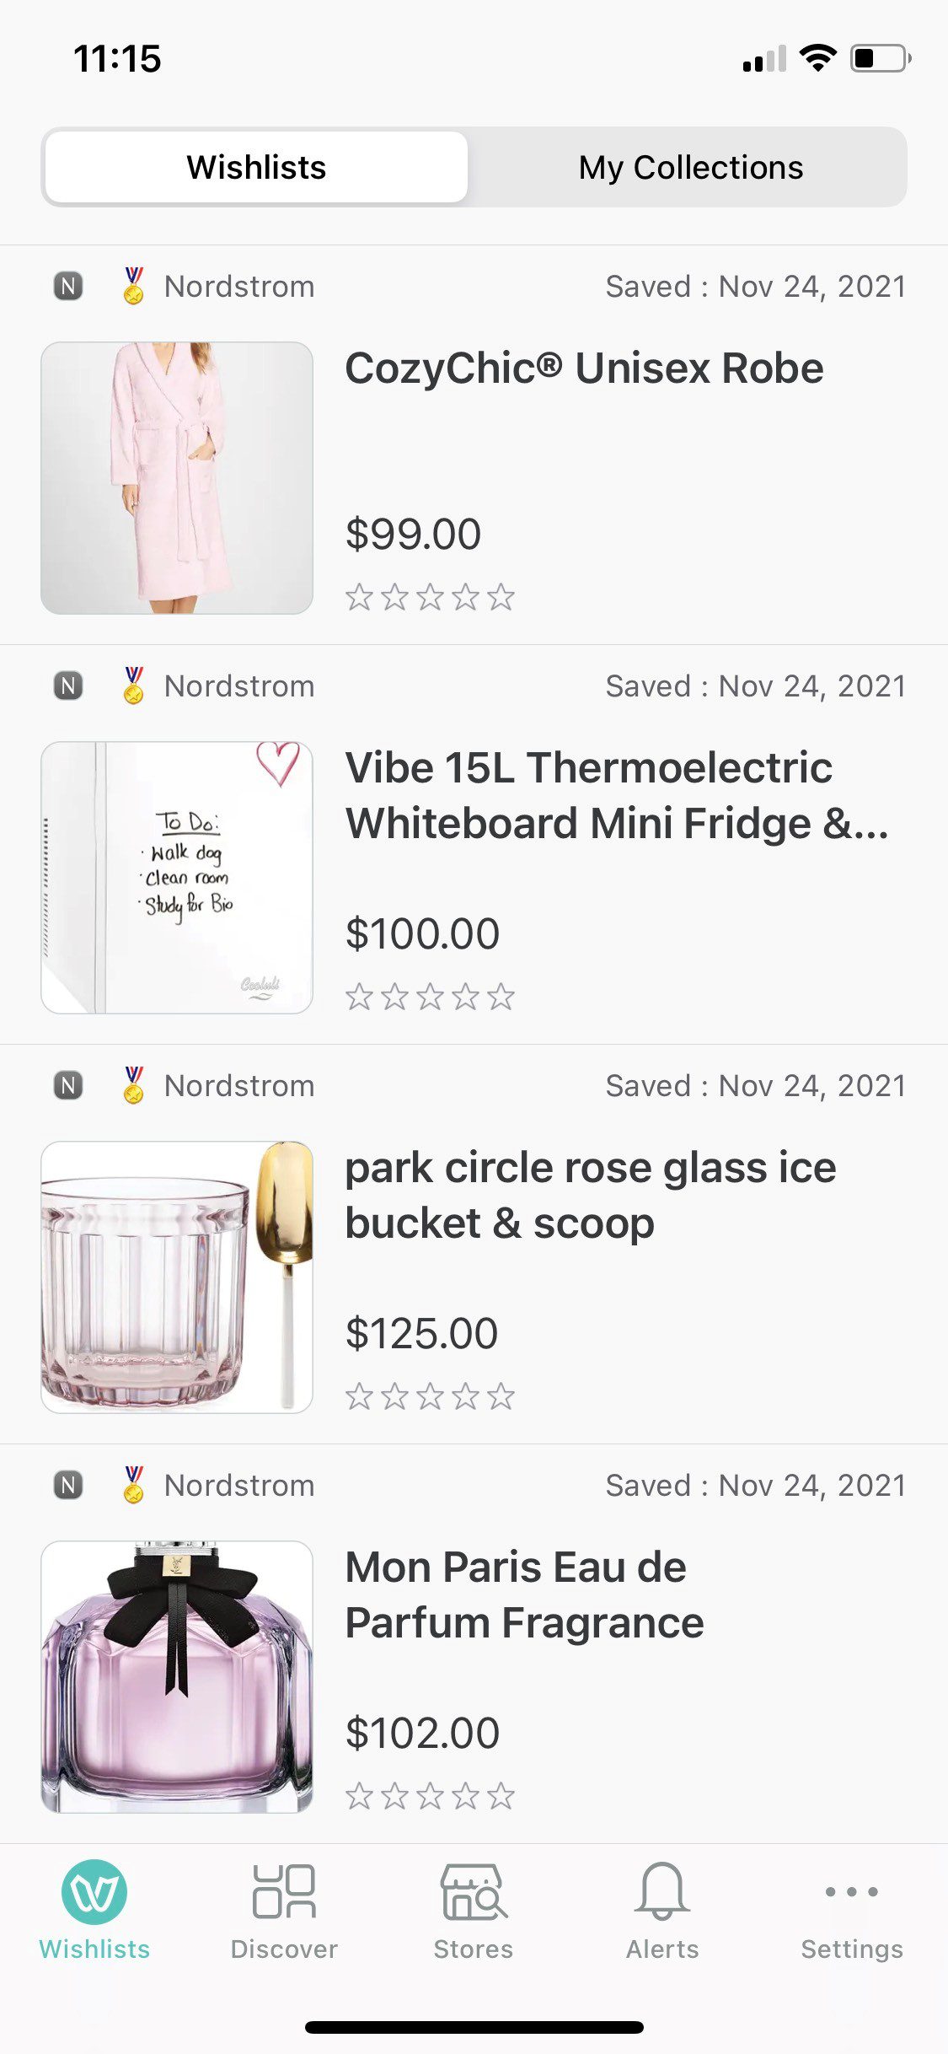Switch to the My Collections segment

(690, 167)
